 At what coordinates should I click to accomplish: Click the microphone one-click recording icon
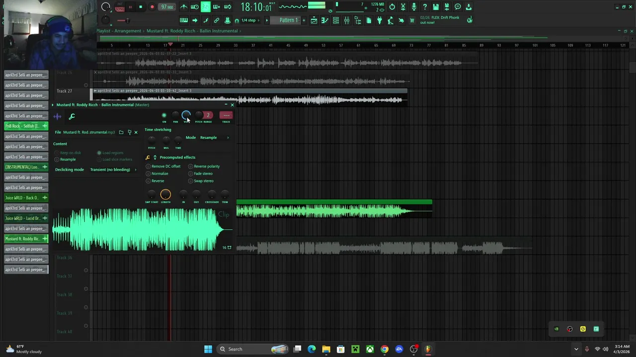[x=414, y=7]
